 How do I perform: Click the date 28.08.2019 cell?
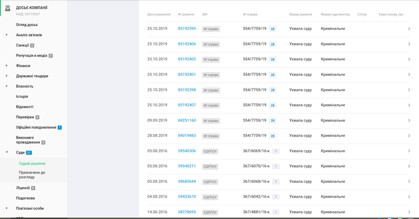tap(157, 136)
